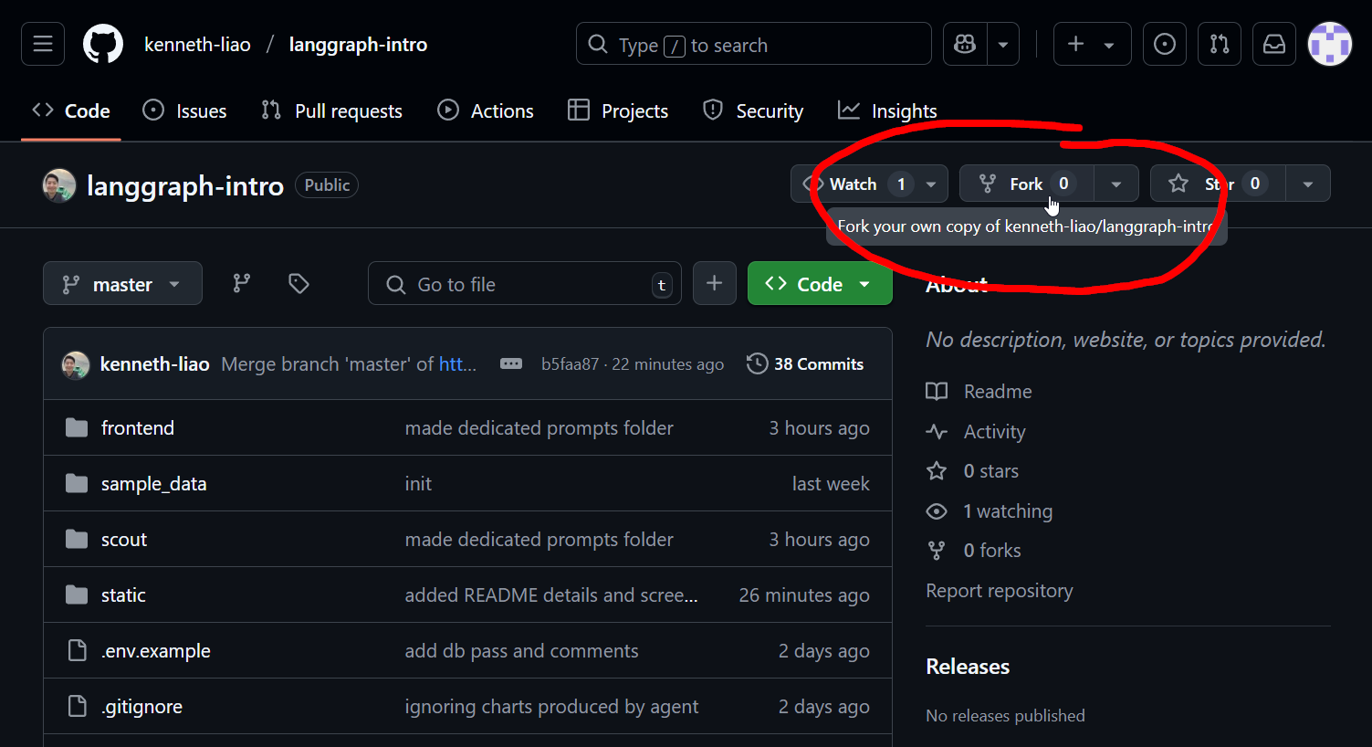
Task: Open the .gitignore file
Action: (x=141, y=707)
